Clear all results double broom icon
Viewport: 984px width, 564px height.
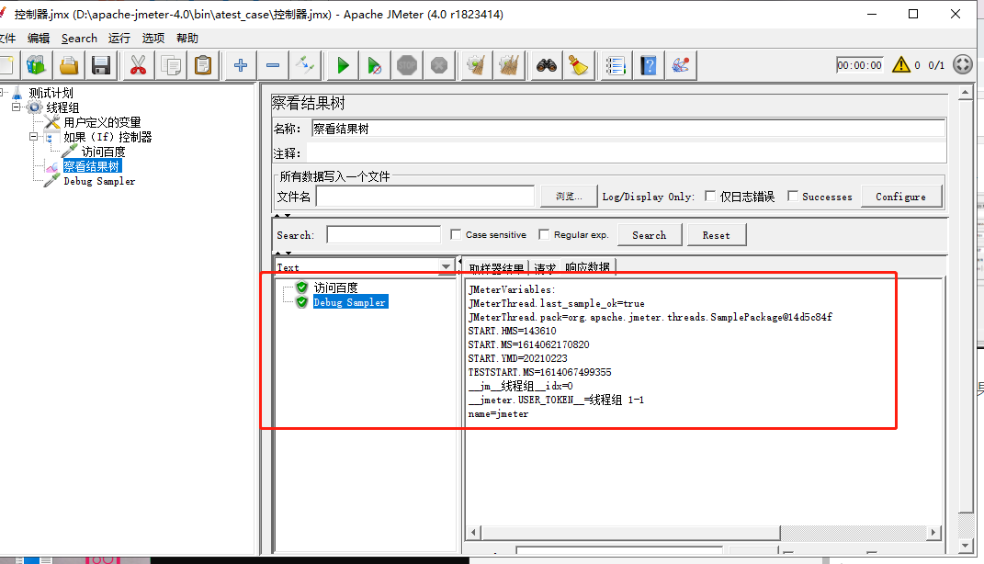click(x=509, y=65)
